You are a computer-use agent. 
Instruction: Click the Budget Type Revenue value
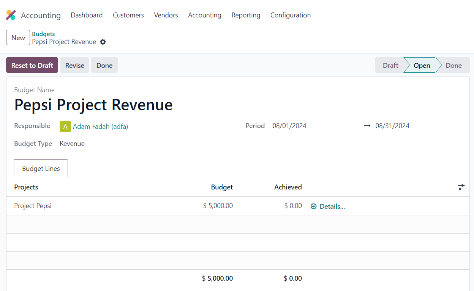click(x=72, y=144)
